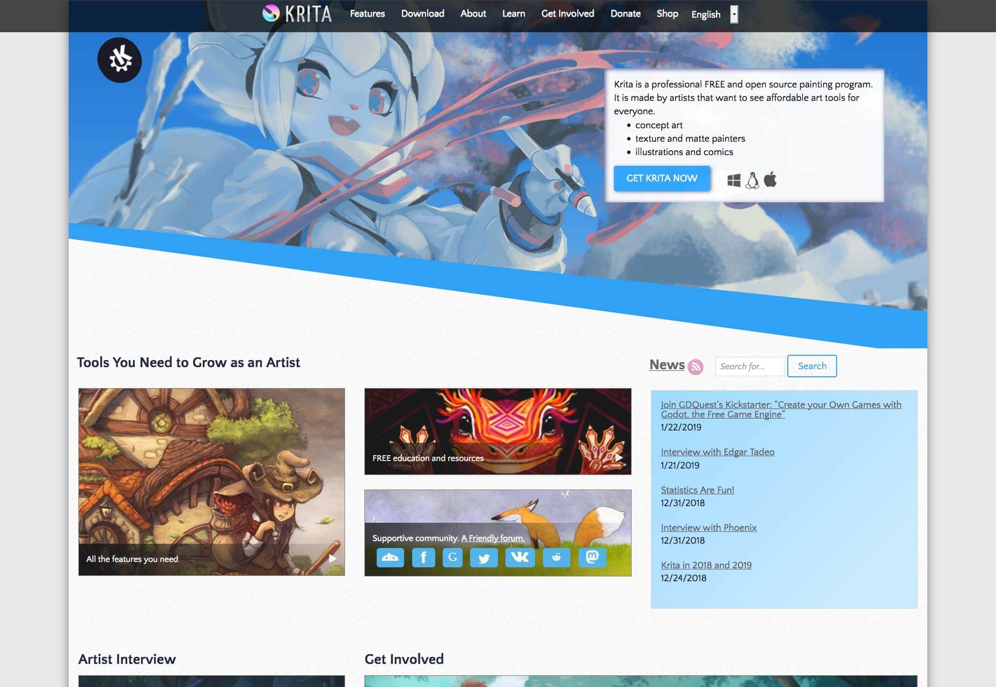This screenshot has height=687, width=996.
Task: Open the Shop menu item
Action: coord(667,13)
